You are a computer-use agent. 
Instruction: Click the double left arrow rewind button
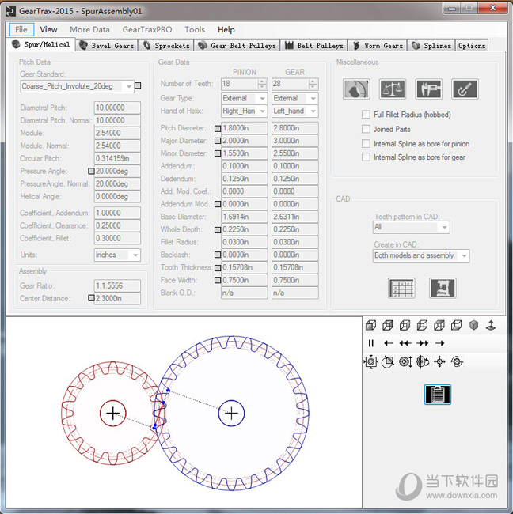coord(405,343)
